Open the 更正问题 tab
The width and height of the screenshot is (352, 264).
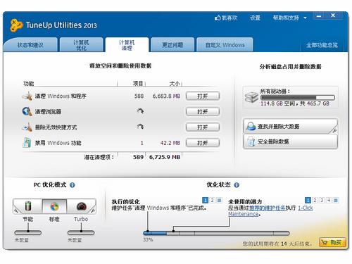point(172,45)
